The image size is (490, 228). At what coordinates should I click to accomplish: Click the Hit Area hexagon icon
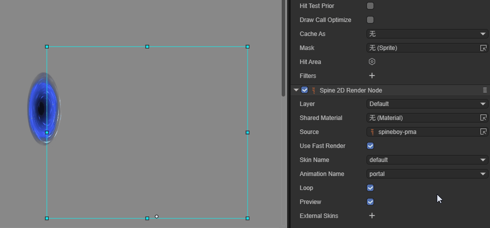[372, 62]
